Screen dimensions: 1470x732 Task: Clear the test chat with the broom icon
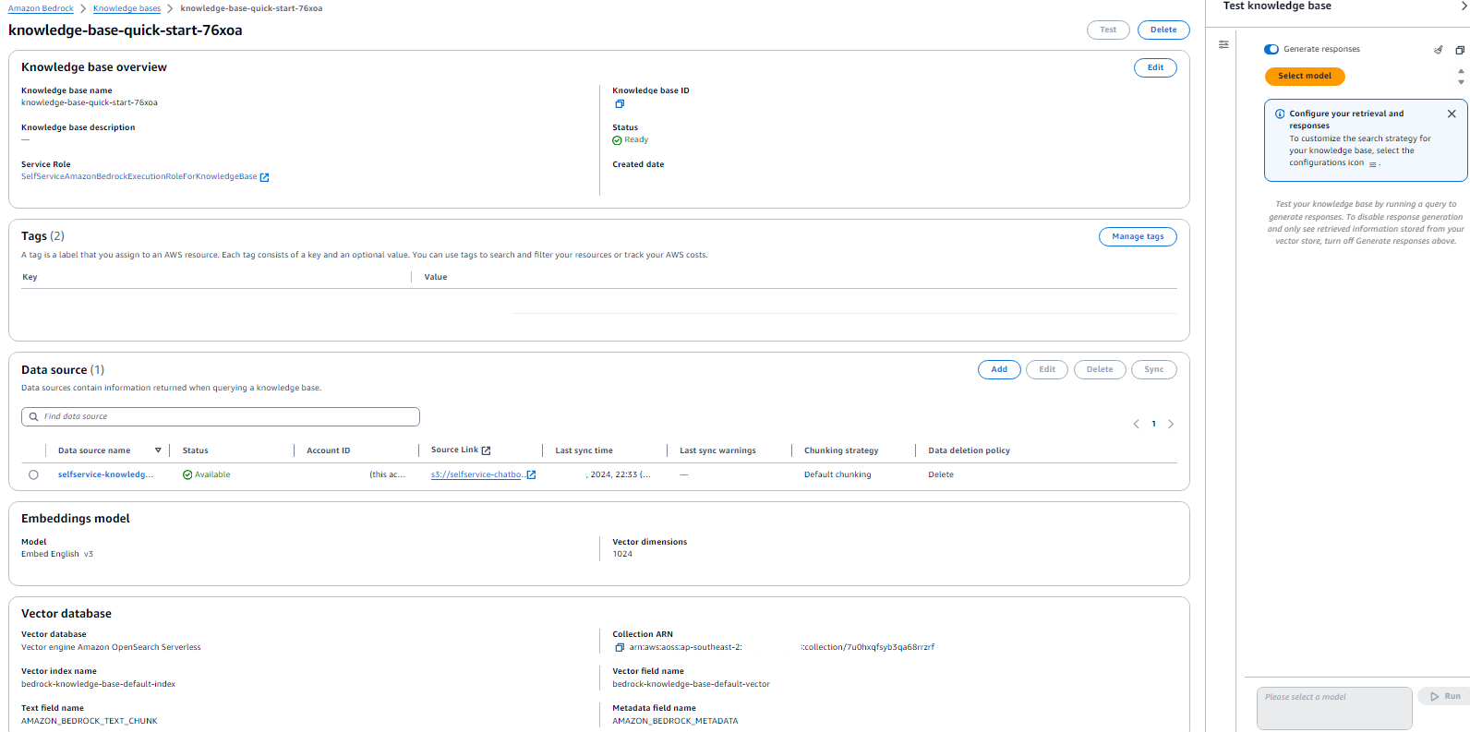point(1438,50)
